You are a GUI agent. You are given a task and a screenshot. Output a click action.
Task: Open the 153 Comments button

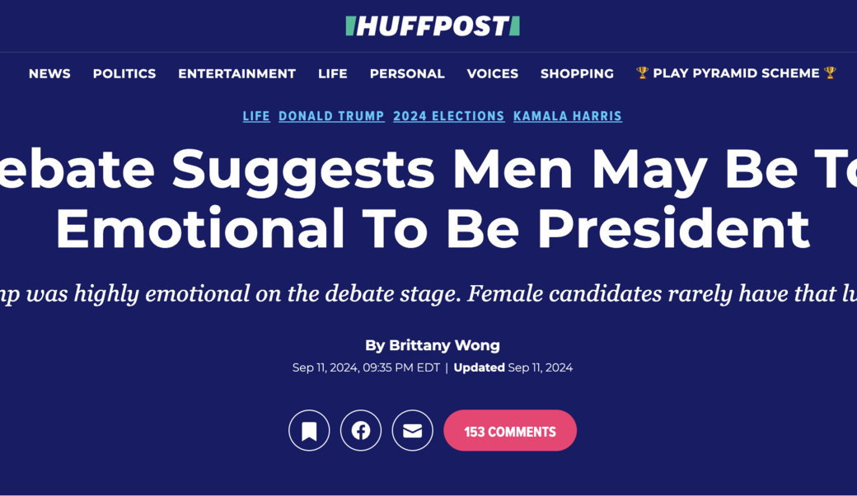click(510, 430)
